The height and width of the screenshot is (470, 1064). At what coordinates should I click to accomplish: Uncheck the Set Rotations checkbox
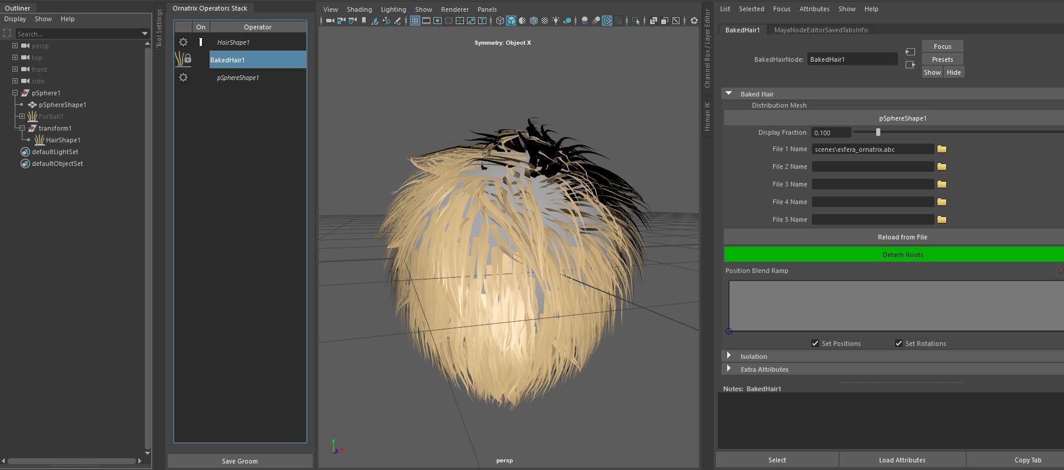pyautogui.click(x=899, y=344)
